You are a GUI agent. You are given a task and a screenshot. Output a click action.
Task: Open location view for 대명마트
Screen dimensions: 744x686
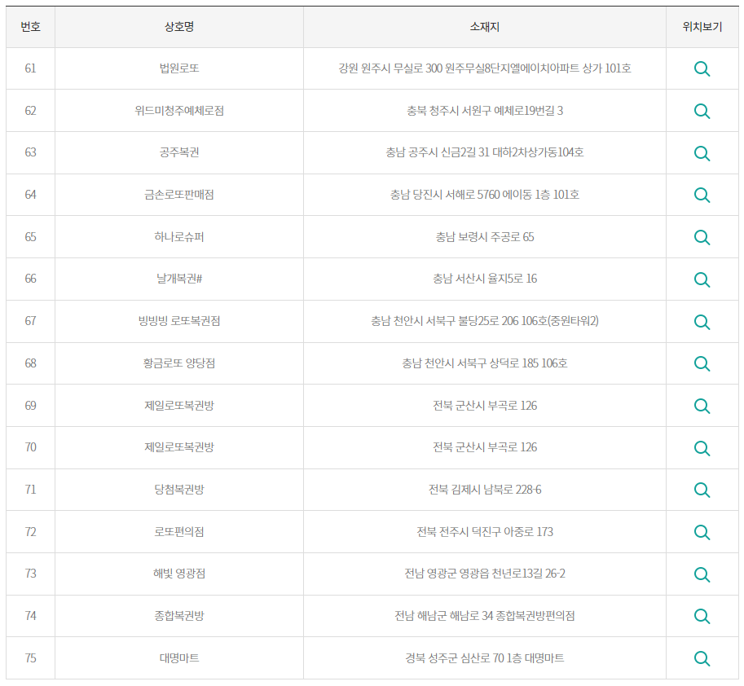click(x=702, y=658)
